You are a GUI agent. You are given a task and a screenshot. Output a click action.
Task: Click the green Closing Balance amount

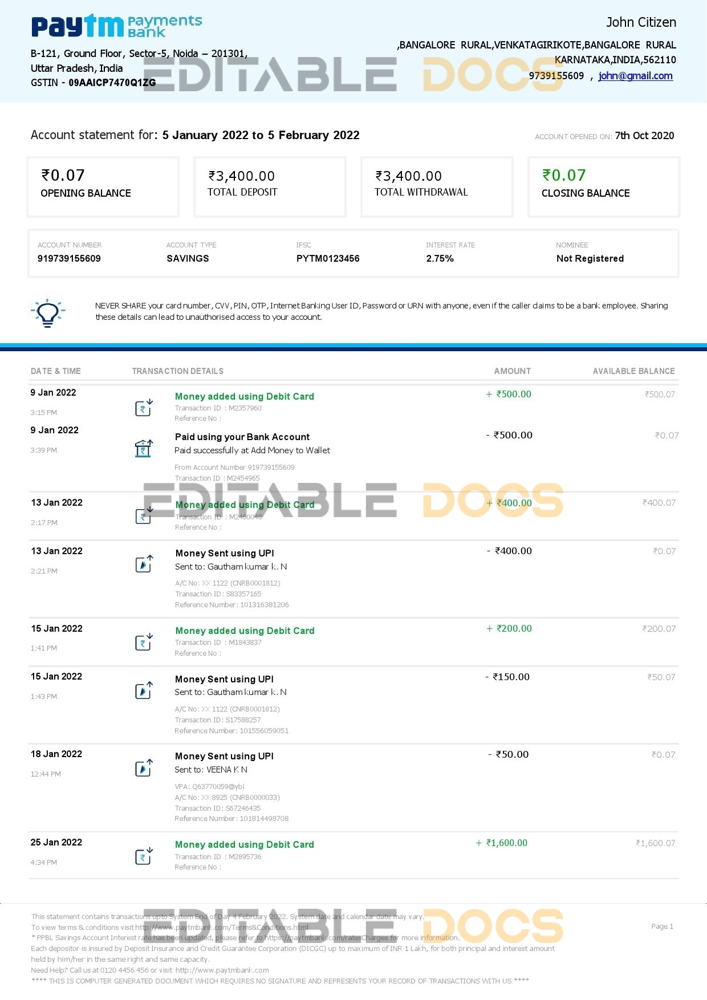point(564,175)
